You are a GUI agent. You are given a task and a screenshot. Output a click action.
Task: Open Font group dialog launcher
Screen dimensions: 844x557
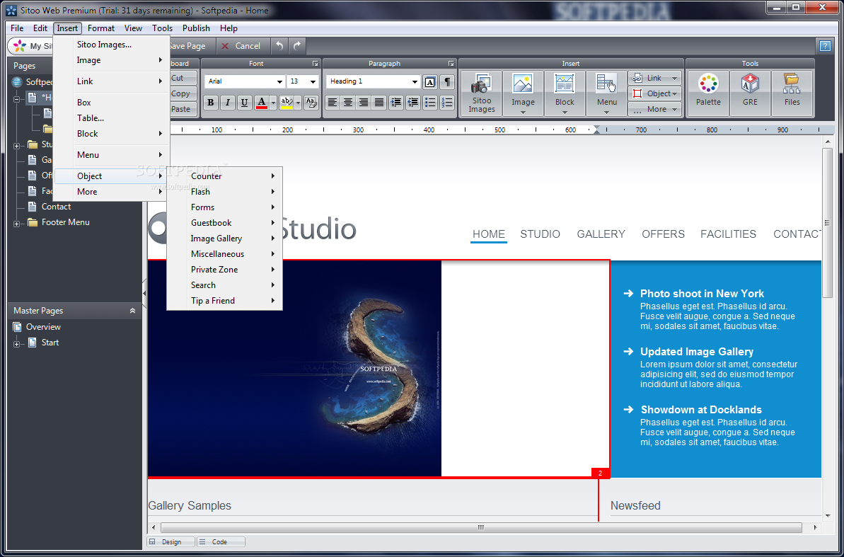[316, 64]
